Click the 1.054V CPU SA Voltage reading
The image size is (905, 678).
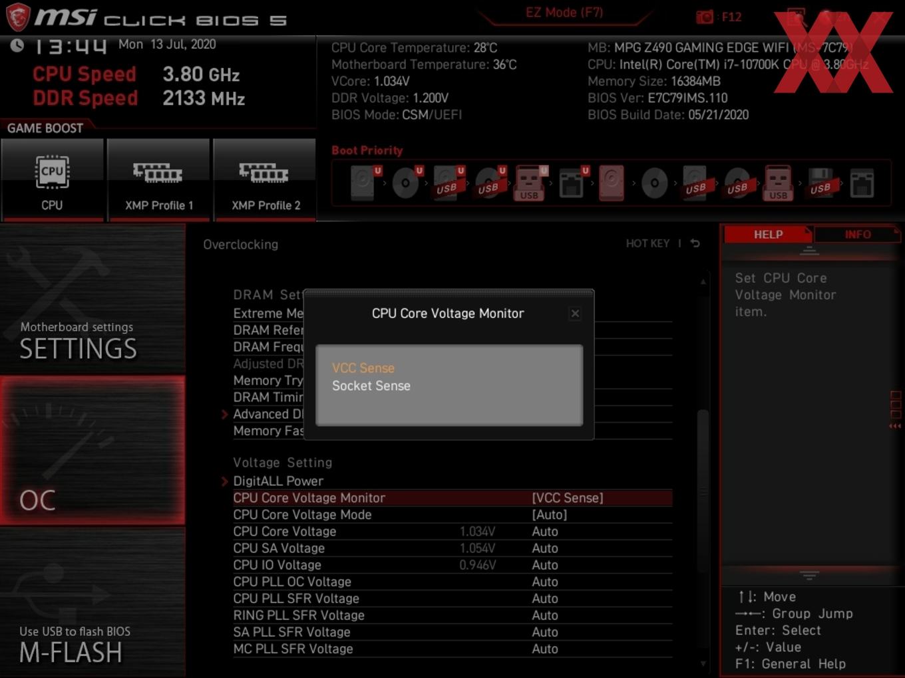477,548
